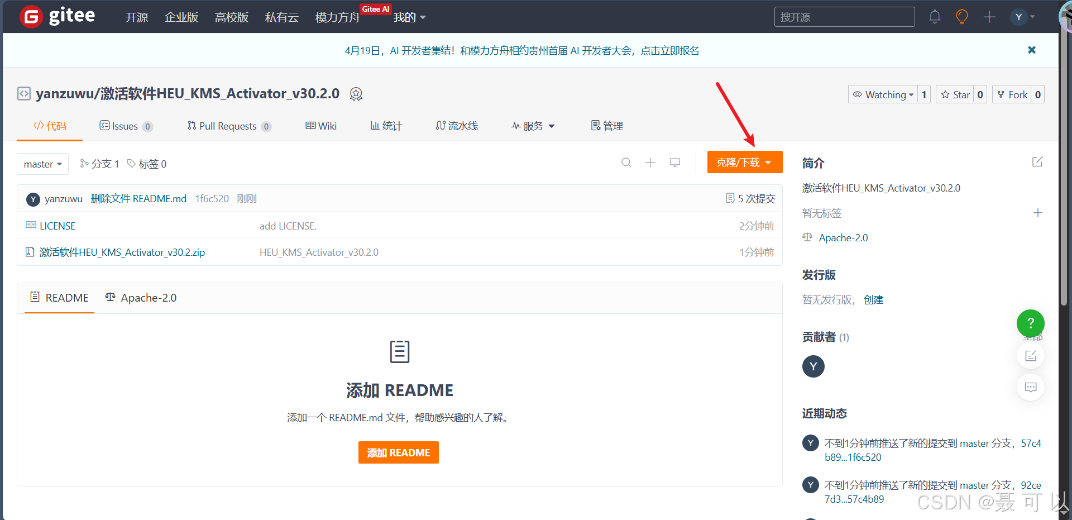Click the Watching count 1

click(x=924, y=94)
